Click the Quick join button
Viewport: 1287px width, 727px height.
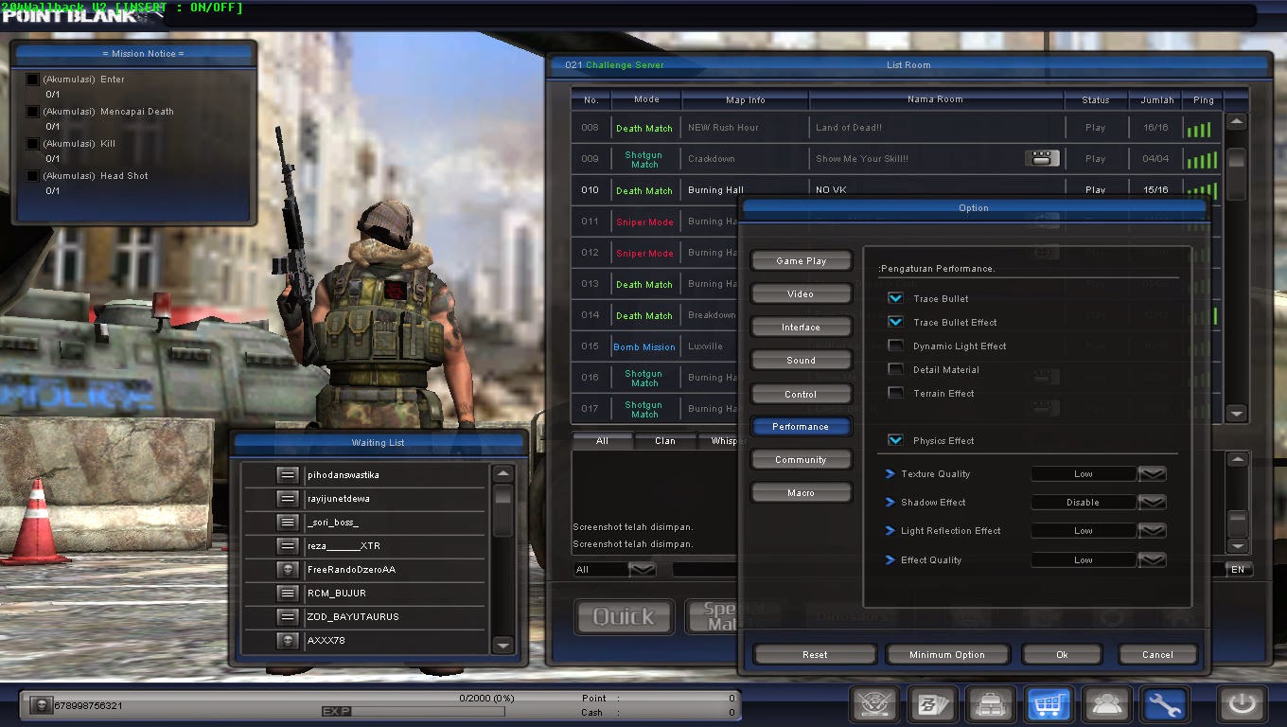(x=625, y=617)
